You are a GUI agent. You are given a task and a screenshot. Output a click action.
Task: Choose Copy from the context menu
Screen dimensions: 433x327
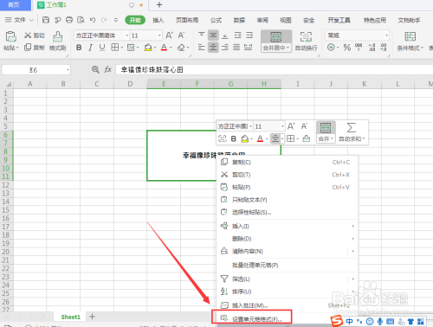288,162
